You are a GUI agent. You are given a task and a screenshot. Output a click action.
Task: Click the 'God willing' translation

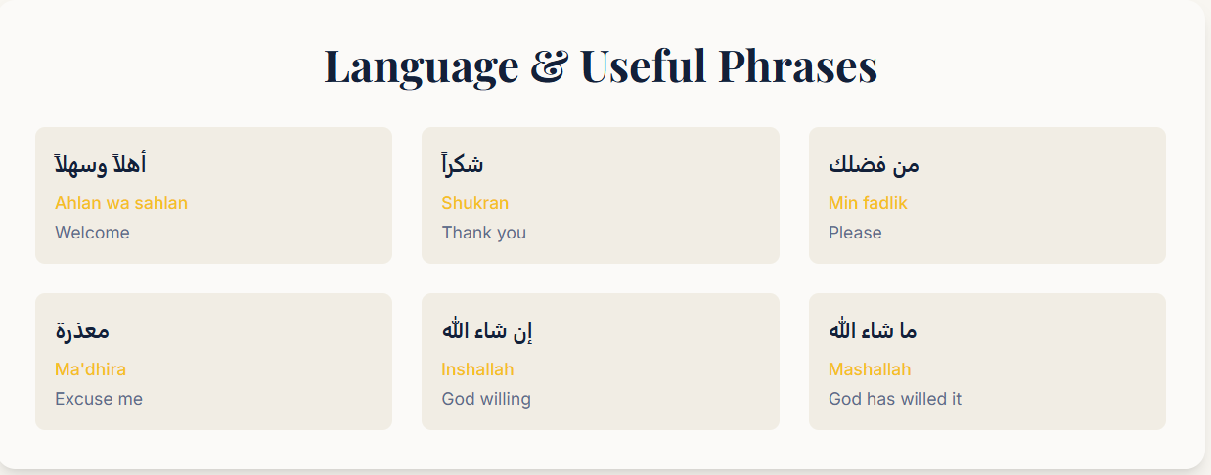pyautogui.click(x=486, y=399)
